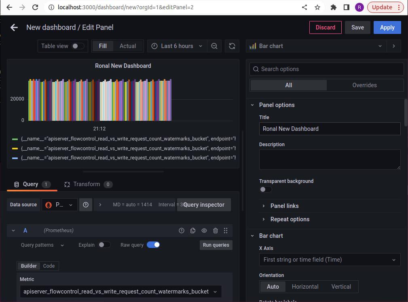Focus the Search options field

[327, 69]
